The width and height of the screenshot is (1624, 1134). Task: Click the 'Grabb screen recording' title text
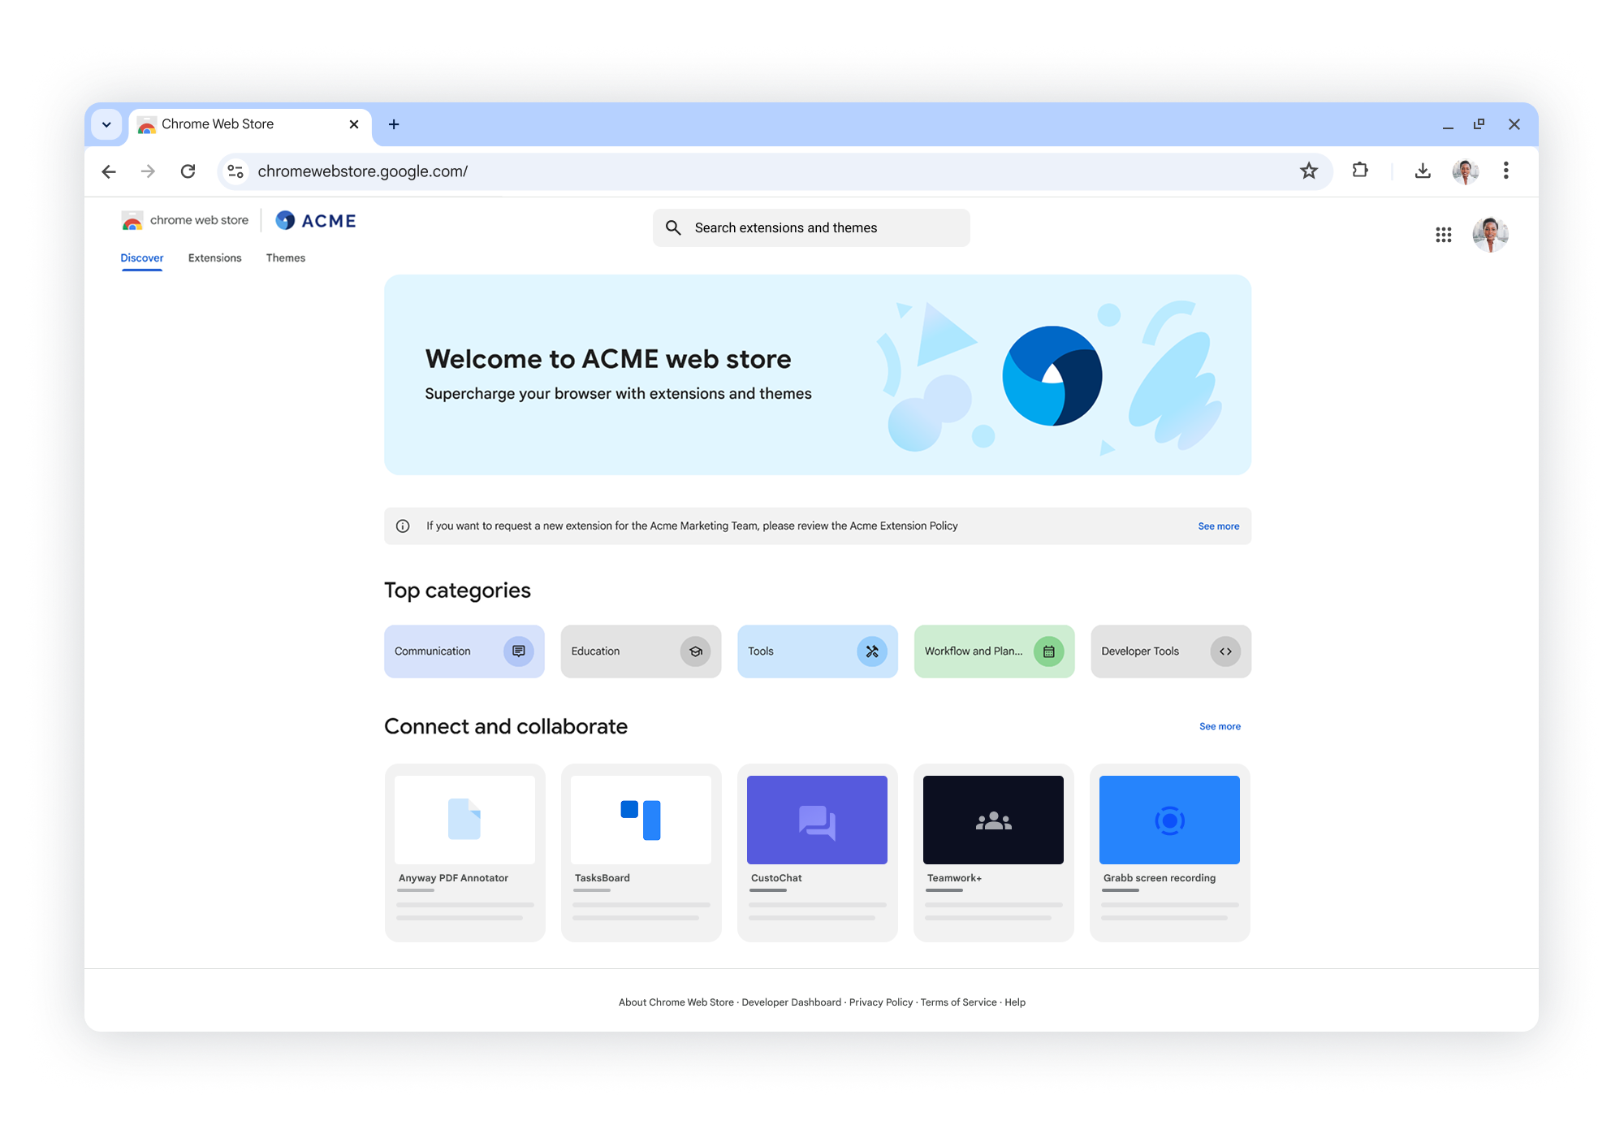(1160, 878)
